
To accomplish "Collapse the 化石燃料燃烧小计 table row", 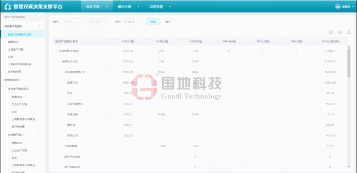I will coord(62,72).
